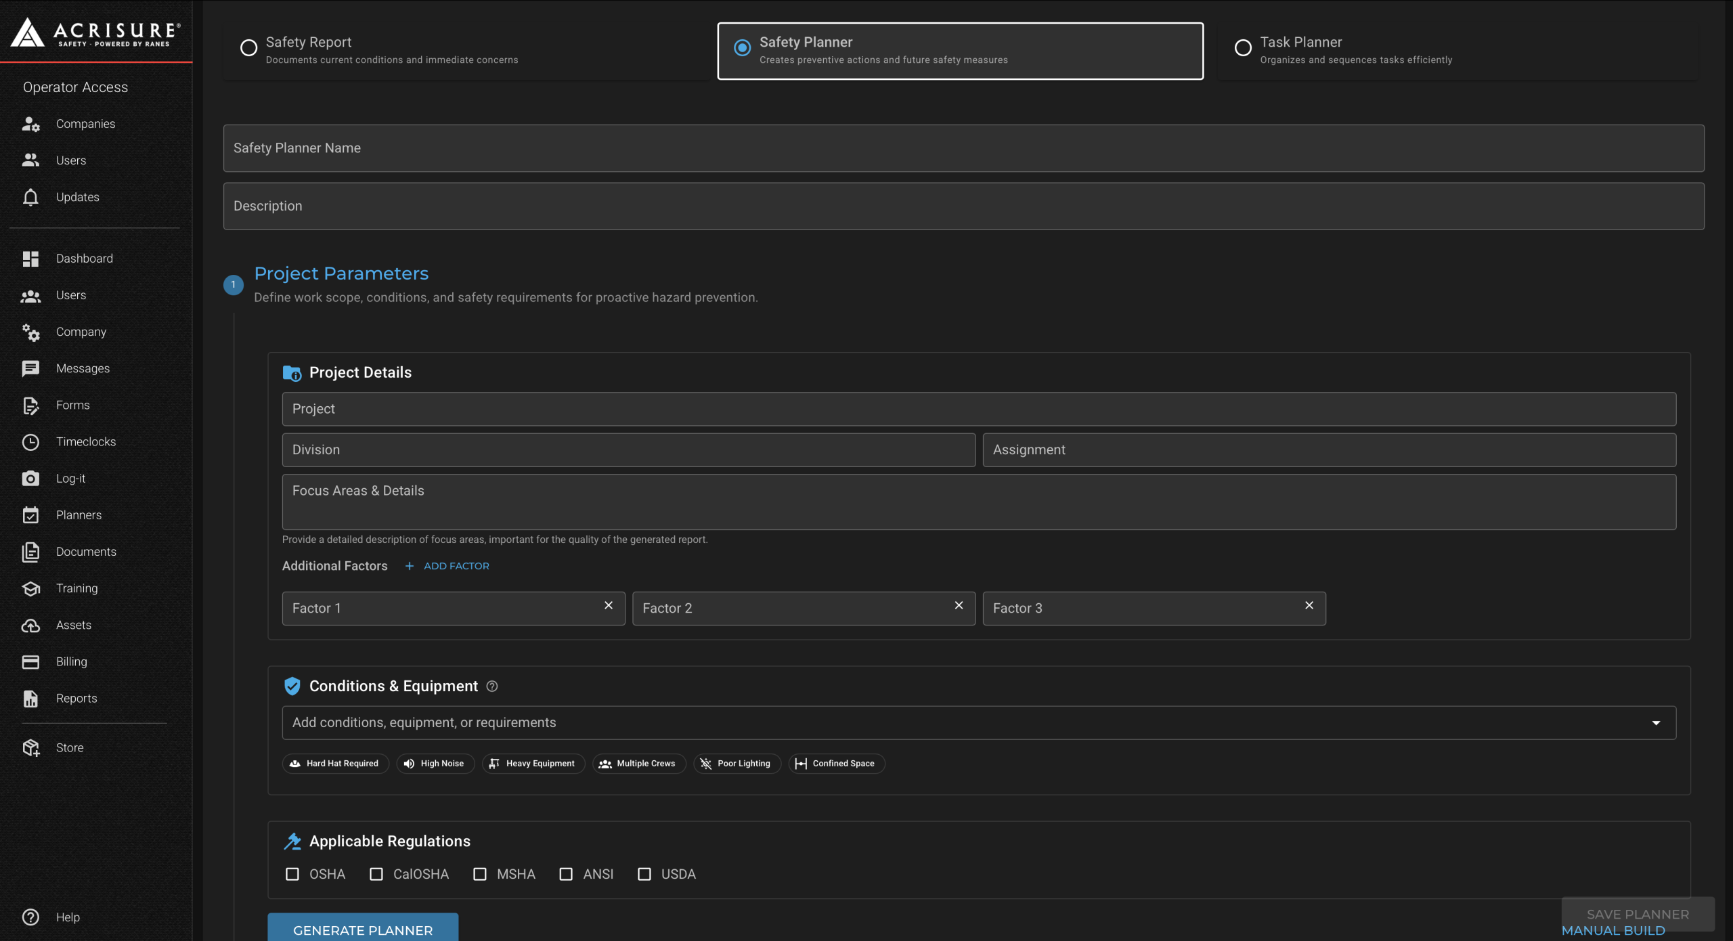Open the Billing card icon

(30, 661)
